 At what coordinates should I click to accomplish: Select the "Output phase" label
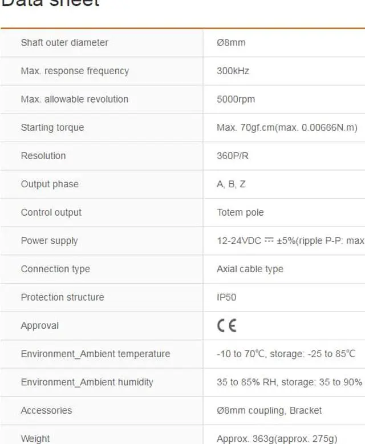tap(50, 184)
